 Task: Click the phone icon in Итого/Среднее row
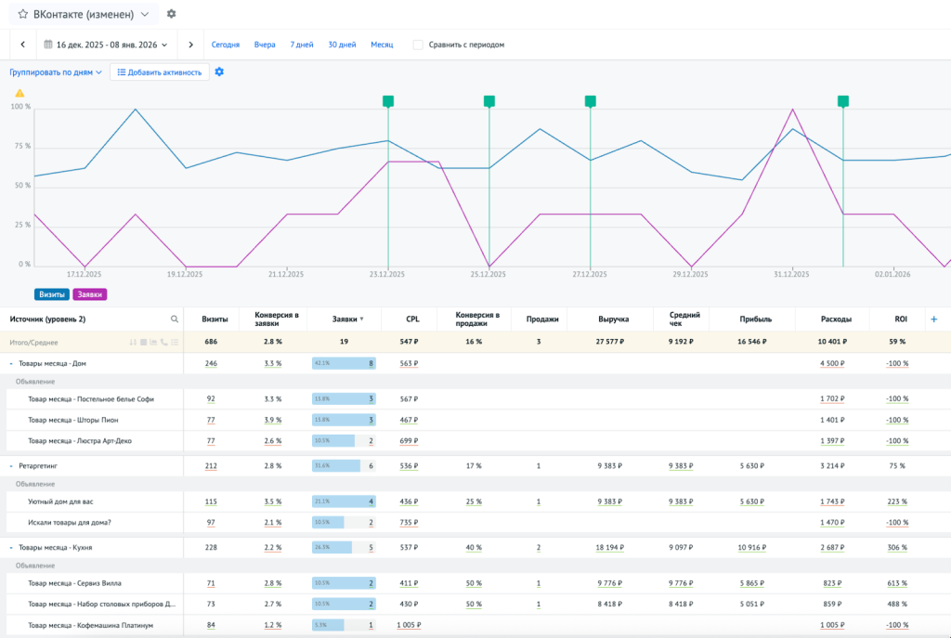tap(163, 343)
